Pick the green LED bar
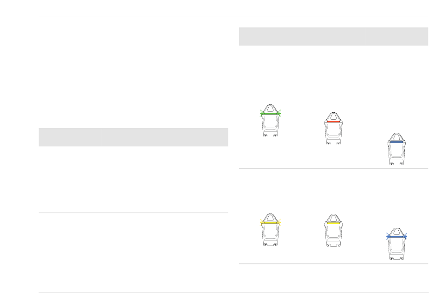The height and width of the screenshot is (305, 441). tap(270, 114)
